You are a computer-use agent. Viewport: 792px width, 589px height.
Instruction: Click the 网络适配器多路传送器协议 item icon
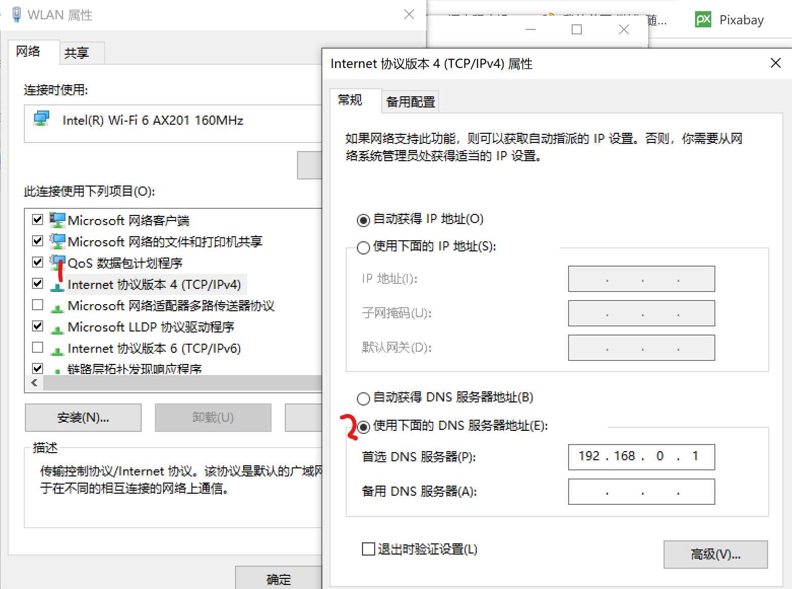pyautogui.click(x=57, y=307)
